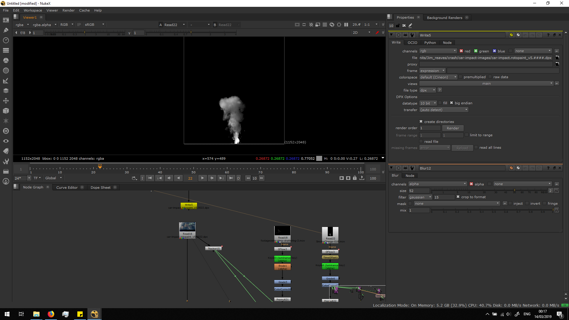Toggle the create directories checkbox
The image size is (569, 320).
tap(421, 121)
